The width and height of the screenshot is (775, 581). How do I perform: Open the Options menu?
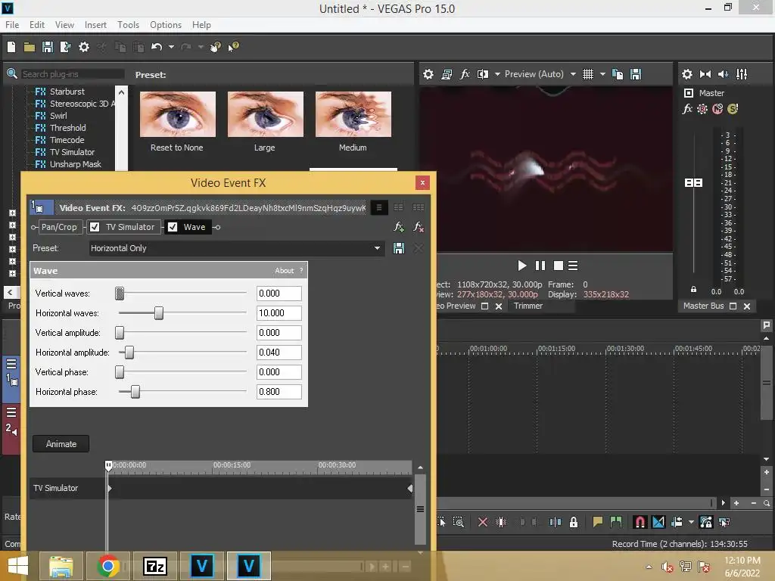point(166,25)
